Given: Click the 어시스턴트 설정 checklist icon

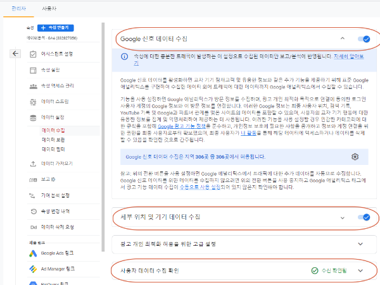Looking at the screenshot, I should (x=33, y=54).
